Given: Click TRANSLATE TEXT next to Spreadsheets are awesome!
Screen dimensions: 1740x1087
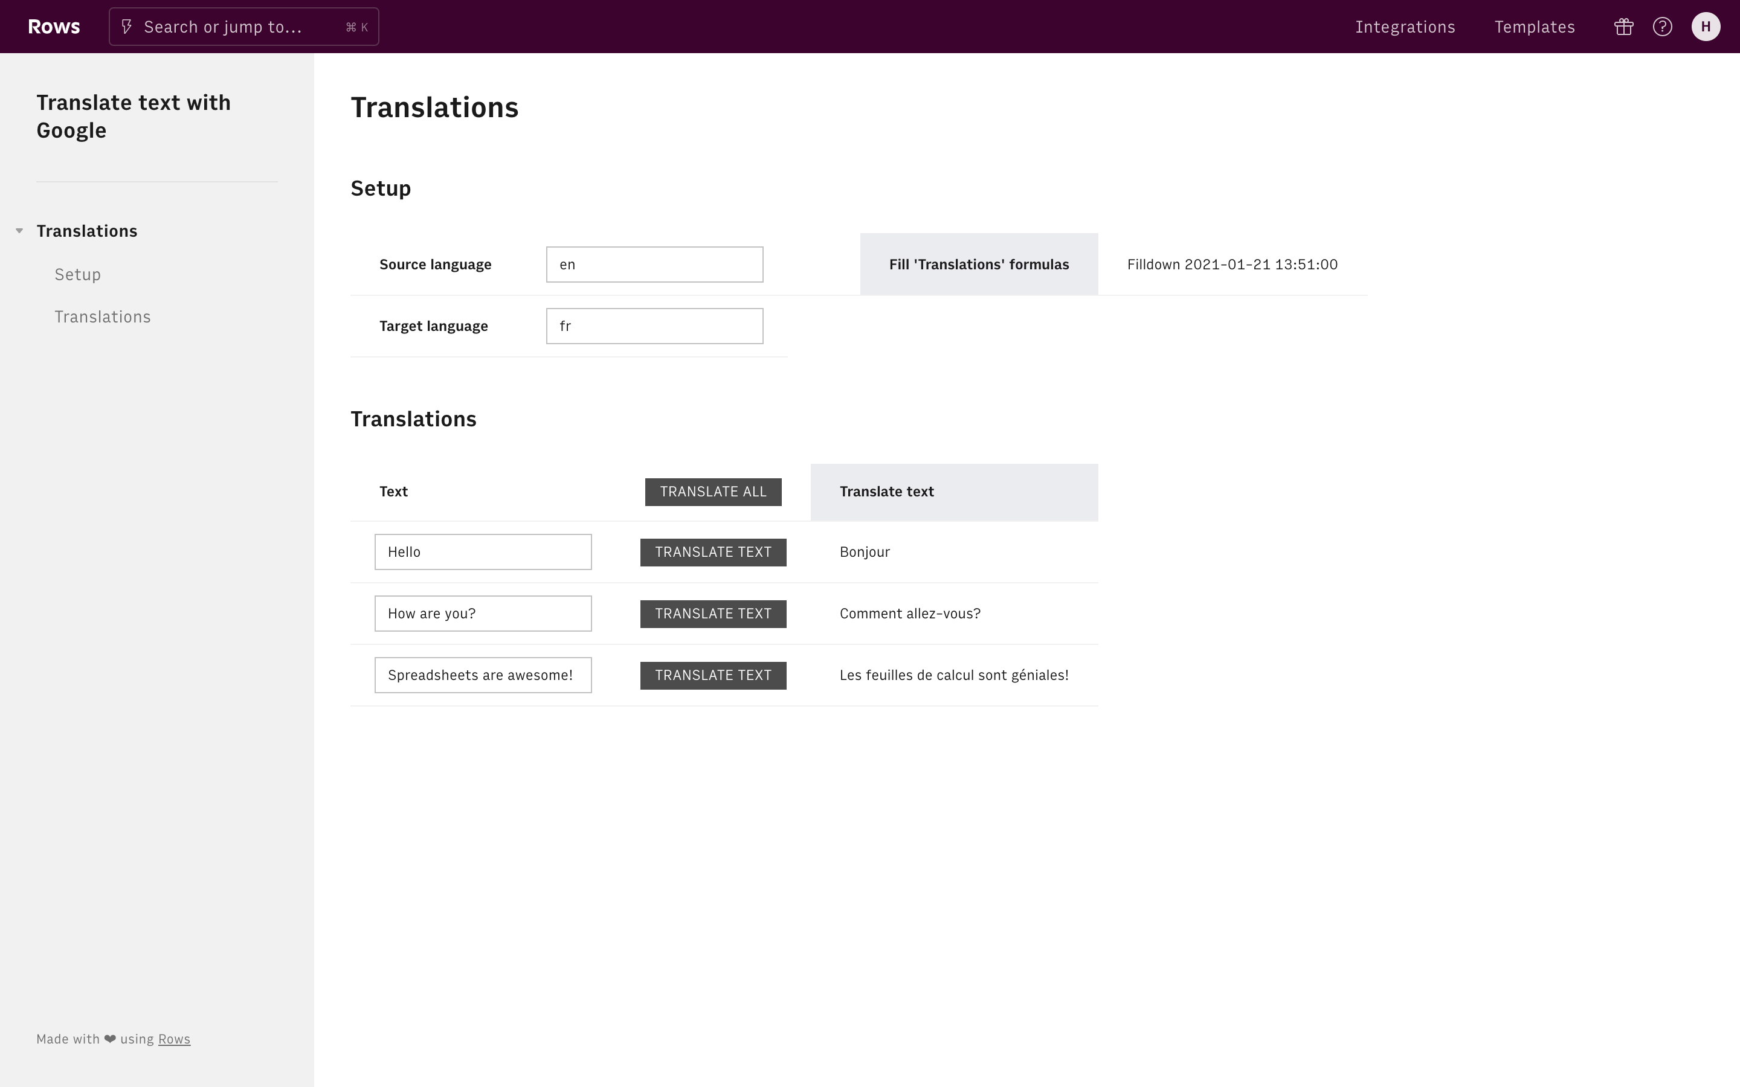Looking at the screenshot, I should (x=712, y=675).
